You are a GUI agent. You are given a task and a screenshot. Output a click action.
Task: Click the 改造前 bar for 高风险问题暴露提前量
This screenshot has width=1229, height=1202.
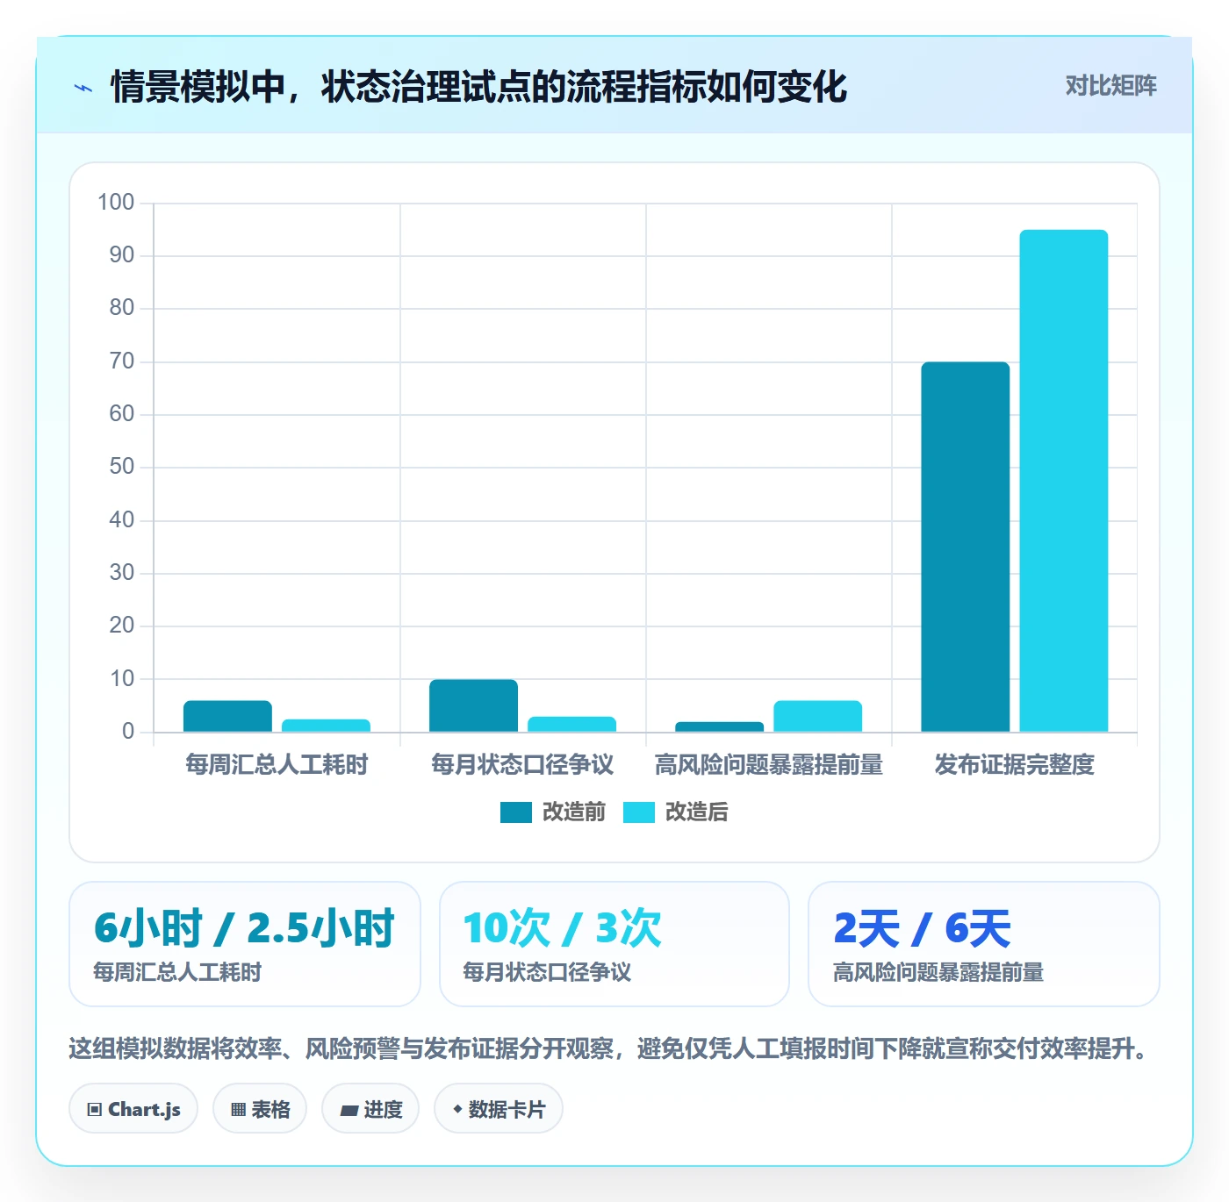click(x=719, y=726)
